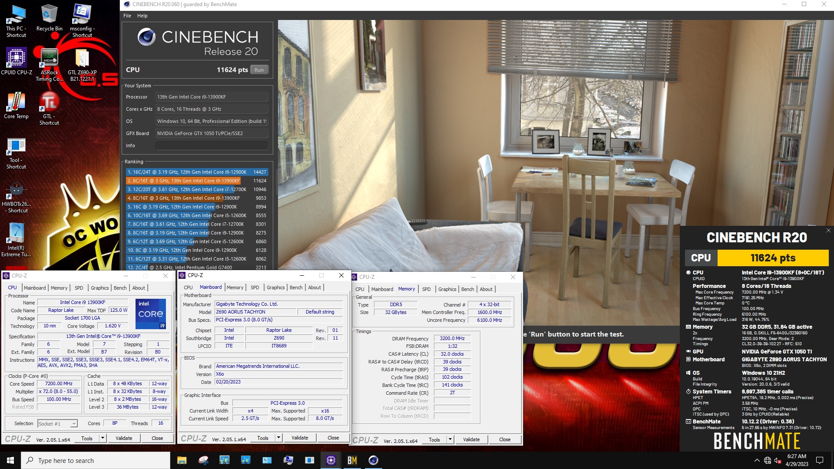
Task: Open Graphics tab in middle CPU-Z window
Action: tap(276, 287)
